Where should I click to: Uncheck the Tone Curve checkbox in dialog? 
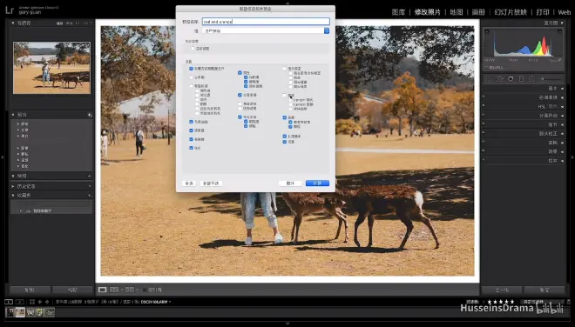[191, 122]
